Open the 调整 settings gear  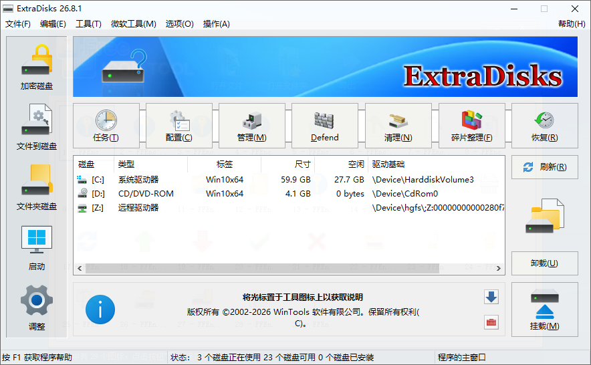(37, 308)
